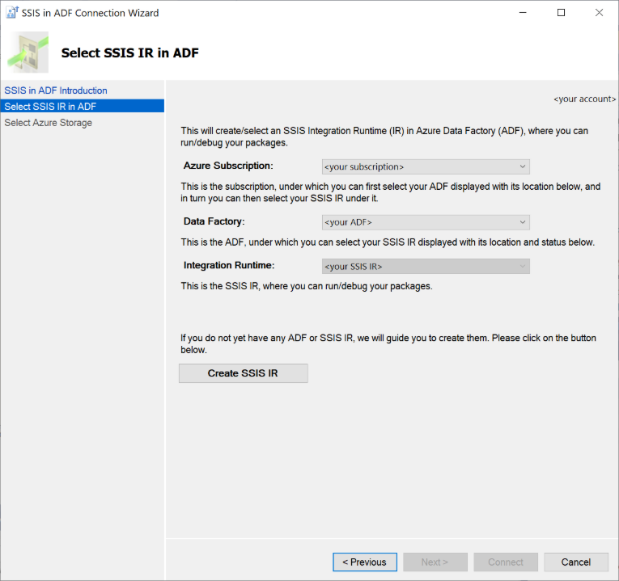Click the wizard title bar icon
Screen dimensions: 619x581
12,13
